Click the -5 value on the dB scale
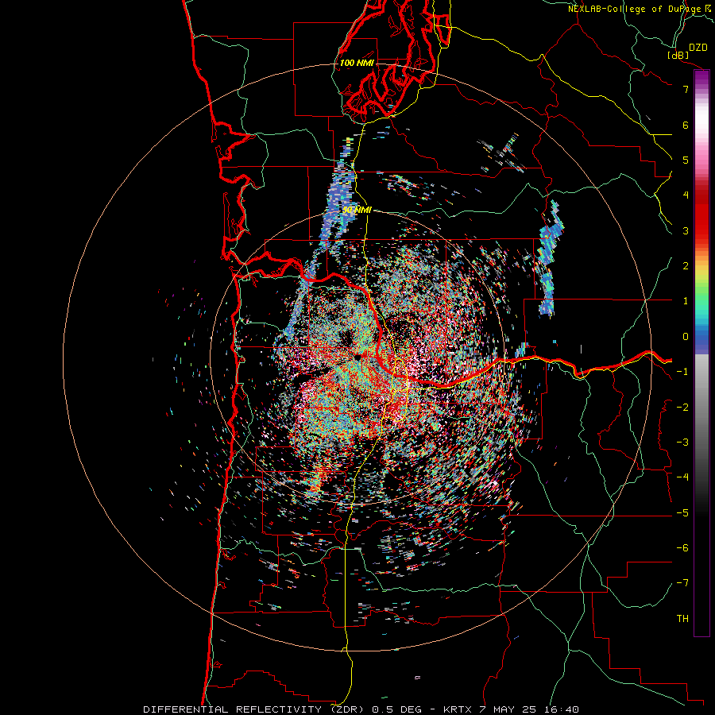The image size is (715, 715). [x=682, y=513]
